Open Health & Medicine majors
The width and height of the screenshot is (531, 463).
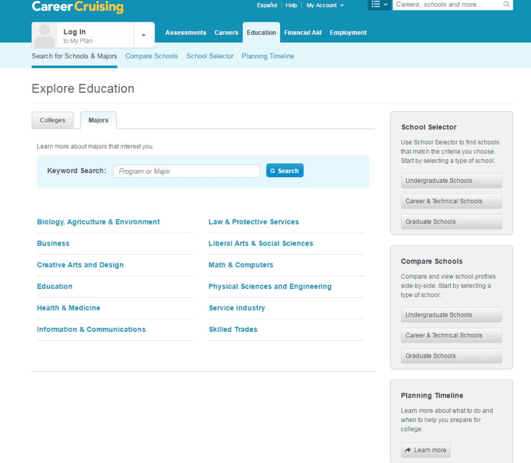68,308
